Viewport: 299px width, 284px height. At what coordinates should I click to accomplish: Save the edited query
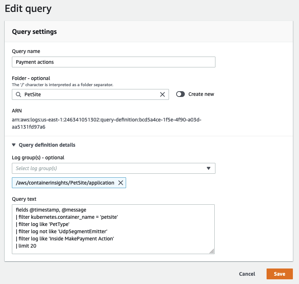pyautogui.click(x=280, y=274)
